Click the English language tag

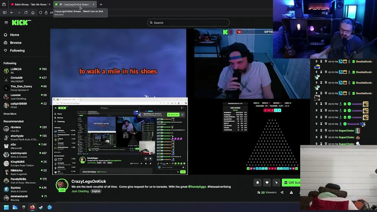tap(96, 191)
